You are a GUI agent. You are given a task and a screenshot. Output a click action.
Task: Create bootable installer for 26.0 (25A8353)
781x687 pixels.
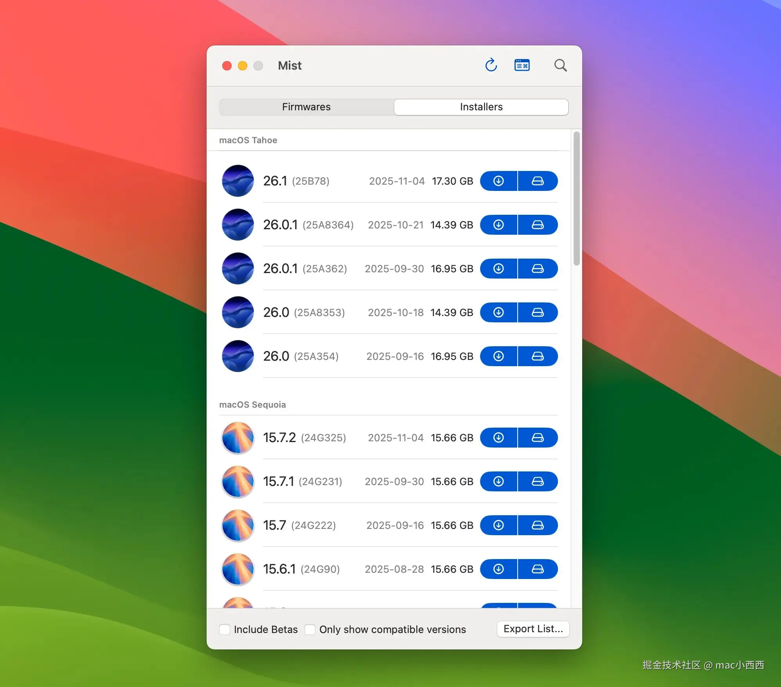(538, 312)
